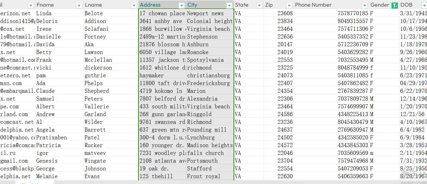Select the cell containing Melanie
Viewport: 427px width, 184px height.
click(59, 176)
